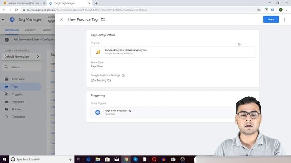Click the Chrome icon on the taskbar
291x163 pixels.
pos(126,159)
